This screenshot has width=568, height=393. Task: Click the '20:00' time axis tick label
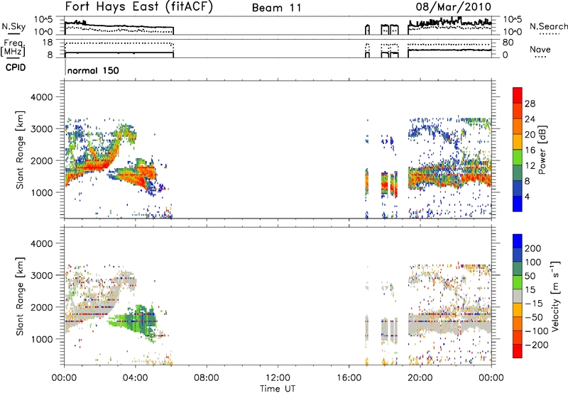pyautogui.click(x=420, y=378)
